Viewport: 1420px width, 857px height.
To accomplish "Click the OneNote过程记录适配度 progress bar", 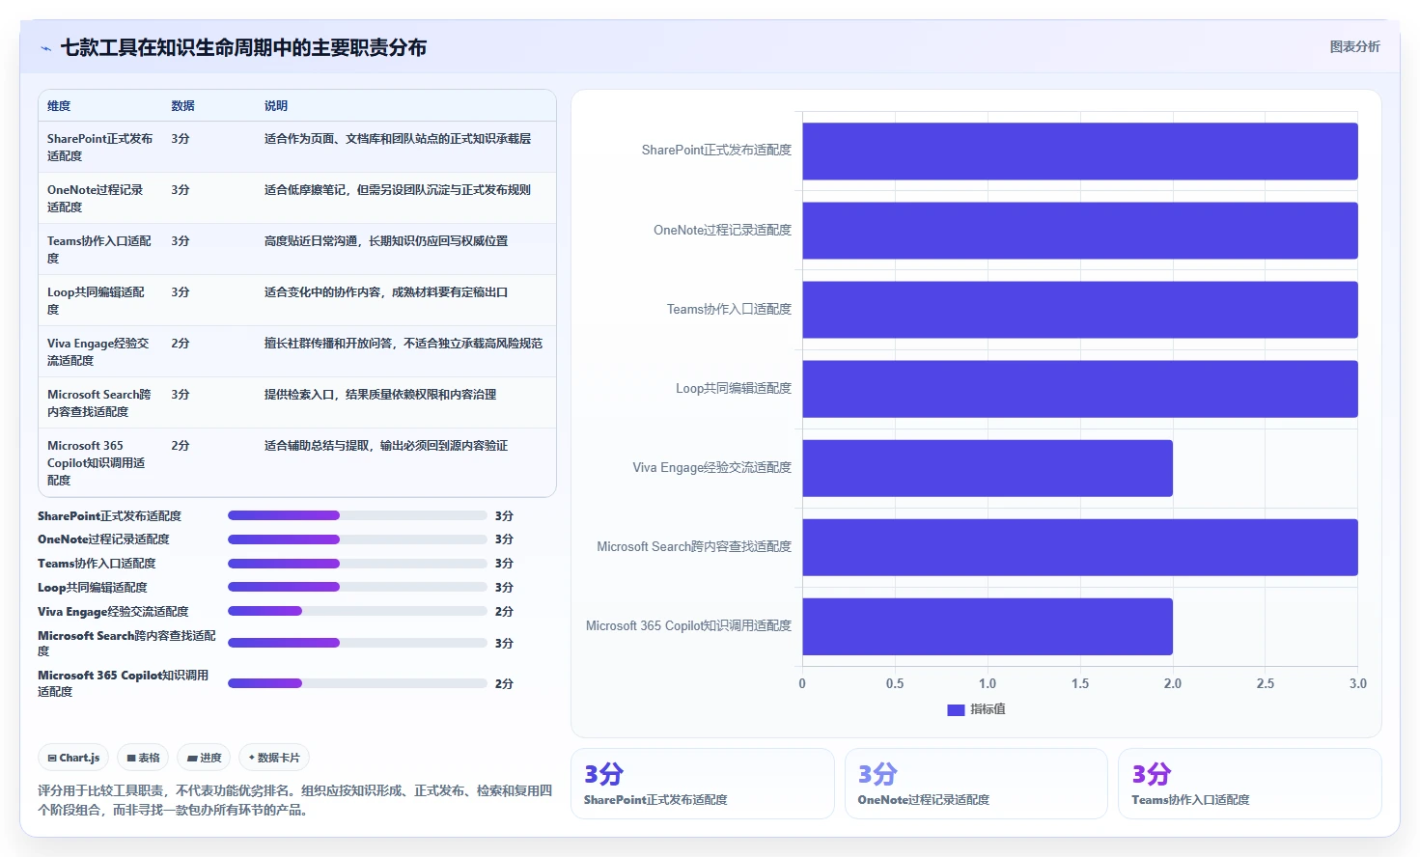I will (357, 539).
